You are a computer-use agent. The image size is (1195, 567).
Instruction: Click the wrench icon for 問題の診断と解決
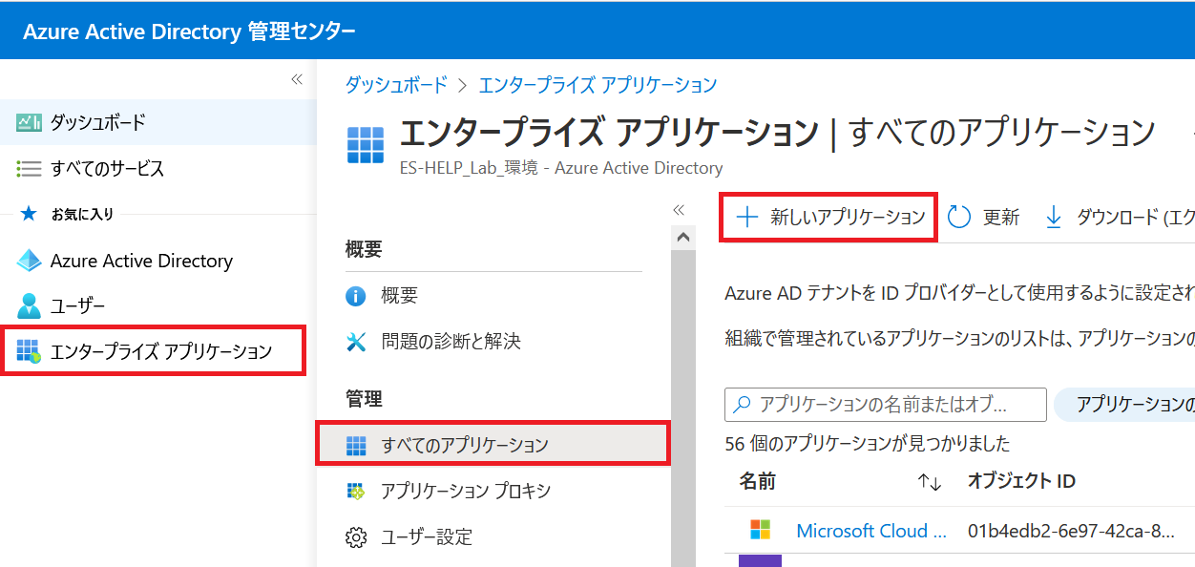coord(356,342)
